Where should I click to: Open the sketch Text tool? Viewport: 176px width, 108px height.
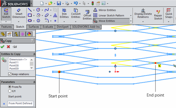click(55, 15)
